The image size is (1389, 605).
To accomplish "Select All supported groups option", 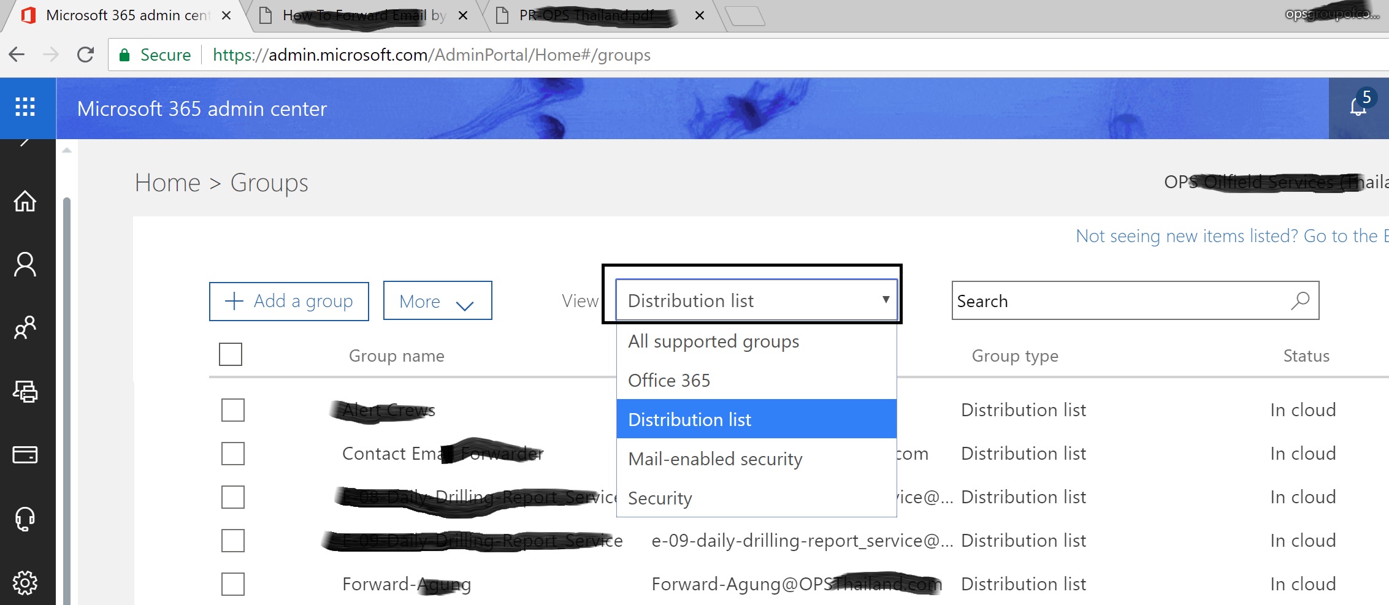I will tap(756, 341).
